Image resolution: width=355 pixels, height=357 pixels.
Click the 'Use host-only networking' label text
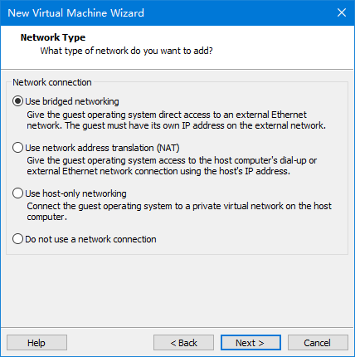point(75,193)
